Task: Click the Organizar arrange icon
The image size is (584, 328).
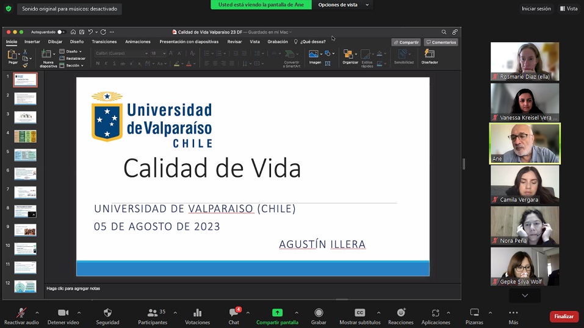Action: 348,54
